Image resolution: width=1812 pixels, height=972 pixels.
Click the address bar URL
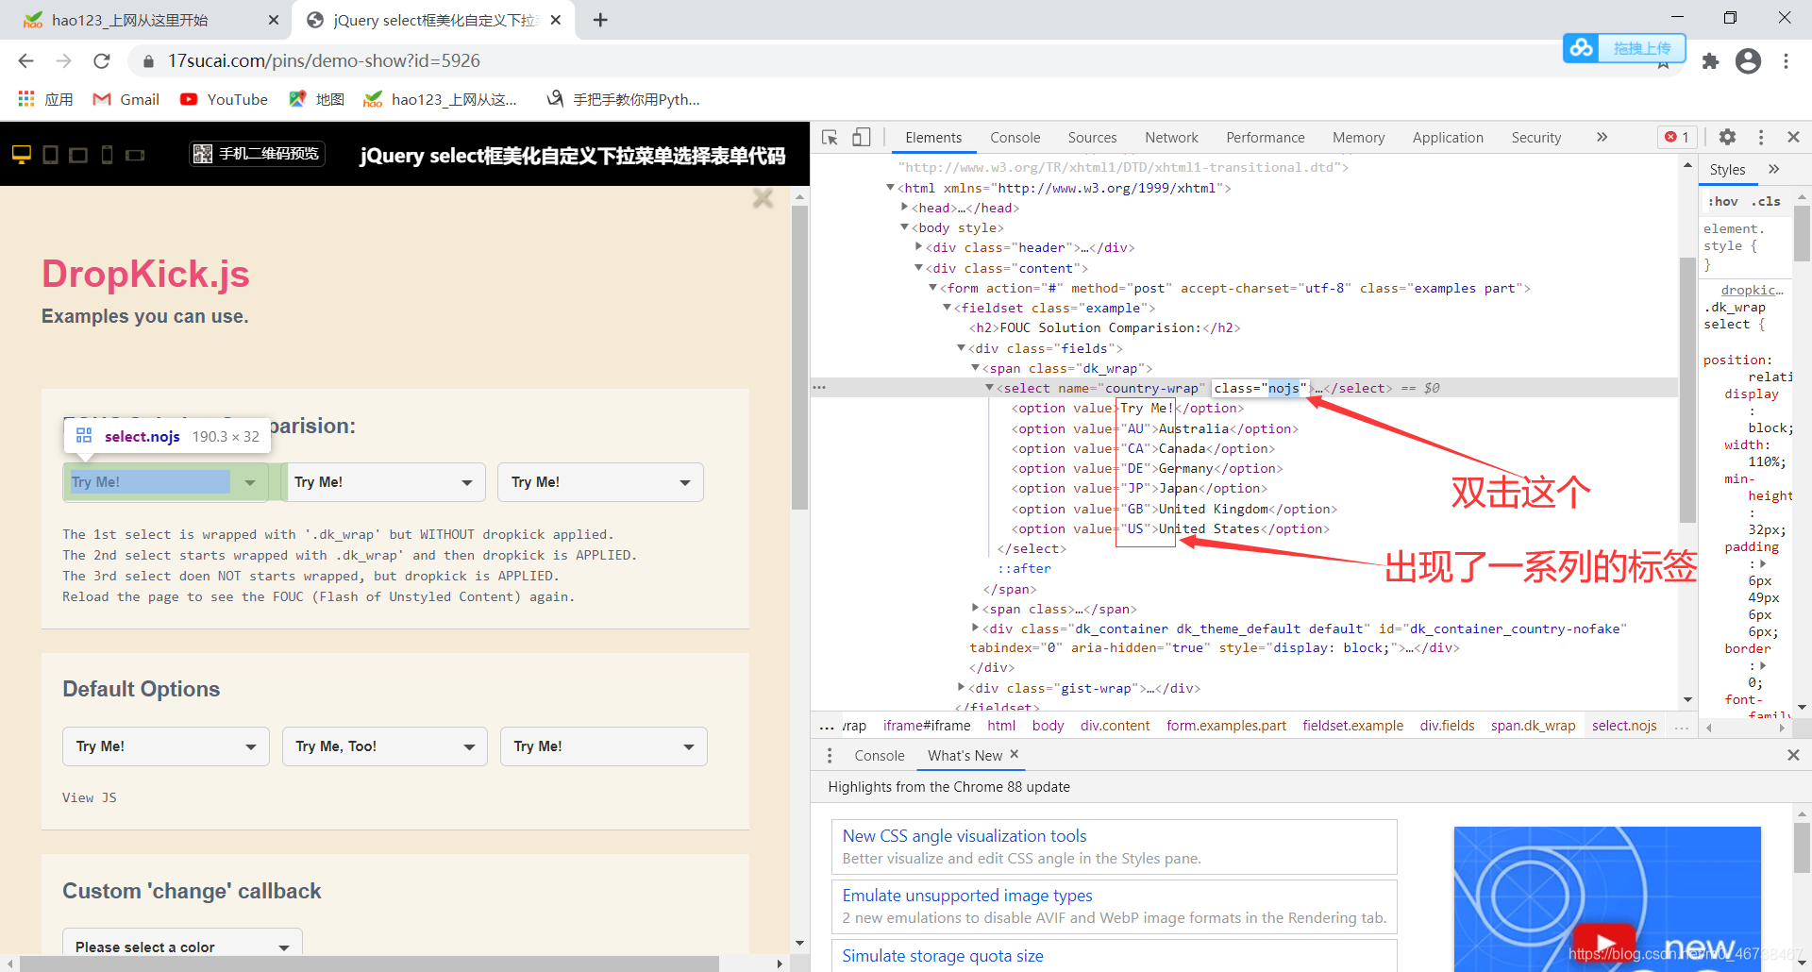point(324,60)
